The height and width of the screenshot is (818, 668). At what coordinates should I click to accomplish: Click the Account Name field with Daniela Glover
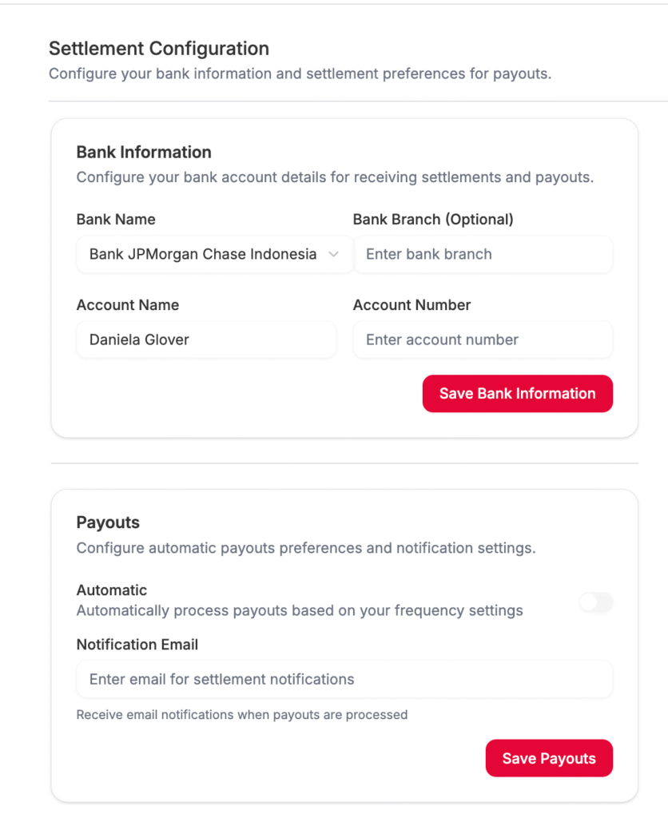(206, 340)
